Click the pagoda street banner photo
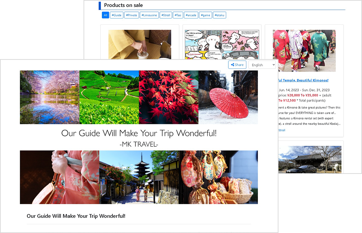Image resolution: width=362 pixels, height=233 pixels. [139, 177]
